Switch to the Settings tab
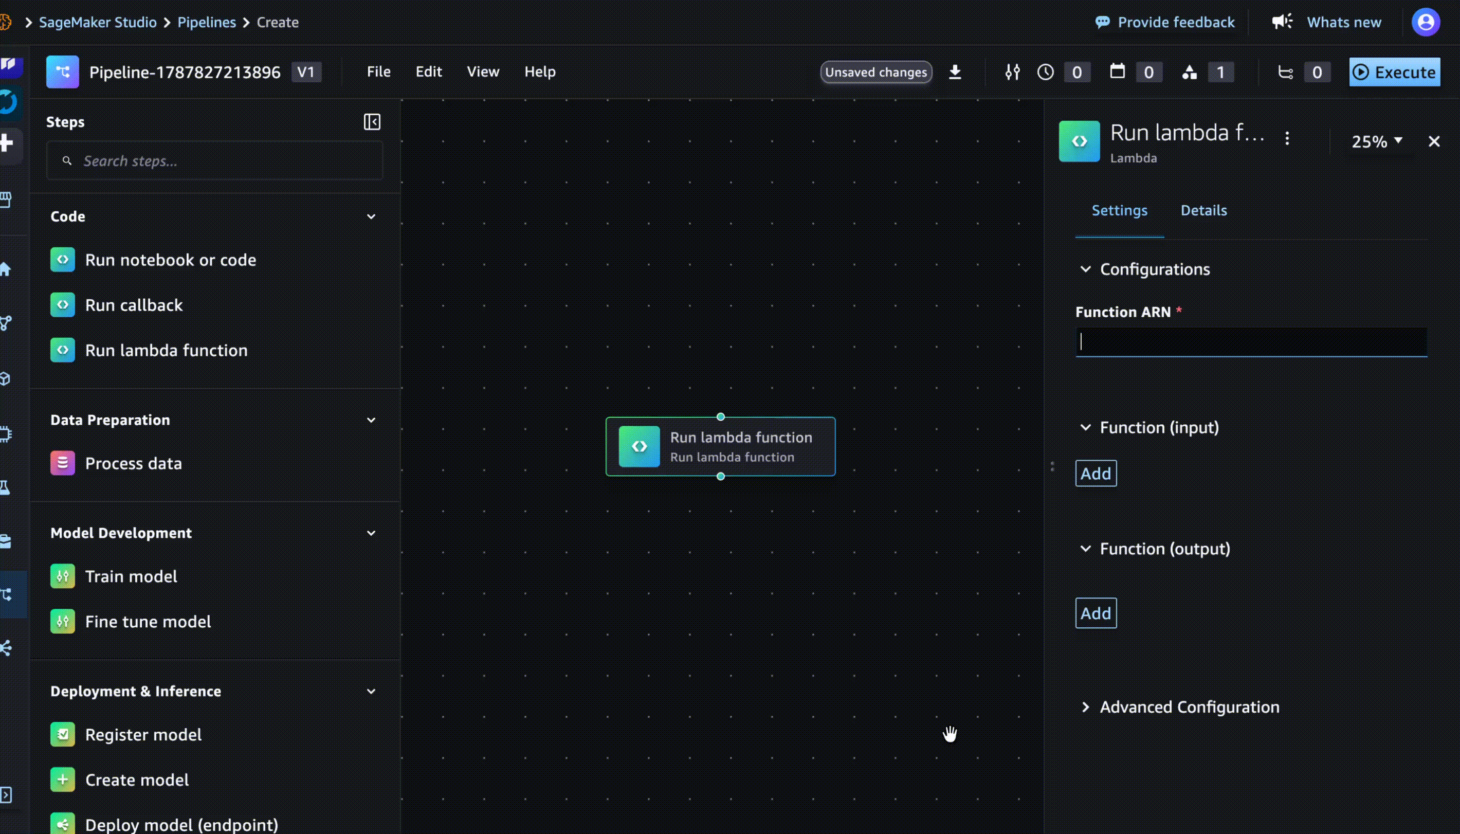 (x=1119, y=210)
